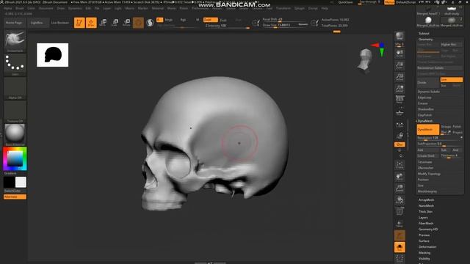Image resolution: width=470 pixels, height=264 pixels.
Task: Click the skull silhouette reference thumbnail
Action: (x=52, y=55)
